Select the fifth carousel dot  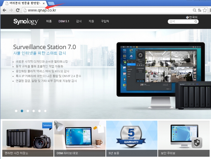click(40, 111)
